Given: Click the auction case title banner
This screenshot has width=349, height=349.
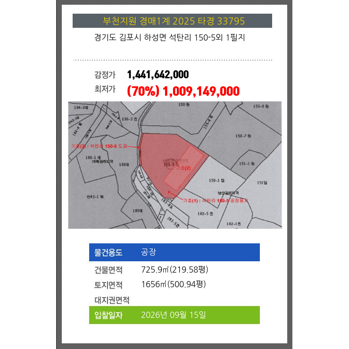Looking at the screenshot, I should tap(172, 21).
